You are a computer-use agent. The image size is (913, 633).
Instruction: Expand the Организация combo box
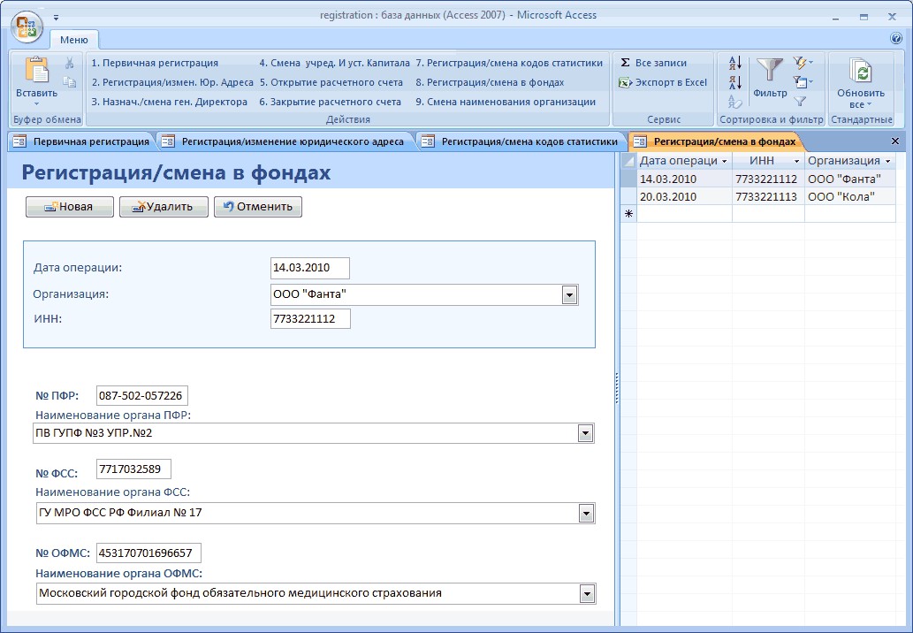pos(569,295)
